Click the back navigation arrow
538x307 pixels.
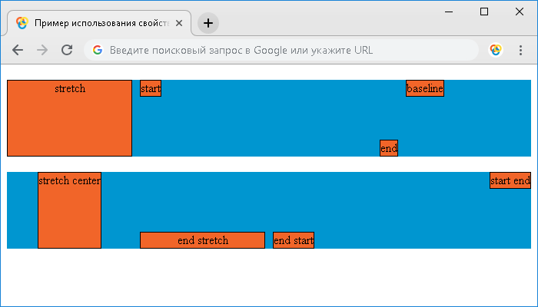[18, 51]
